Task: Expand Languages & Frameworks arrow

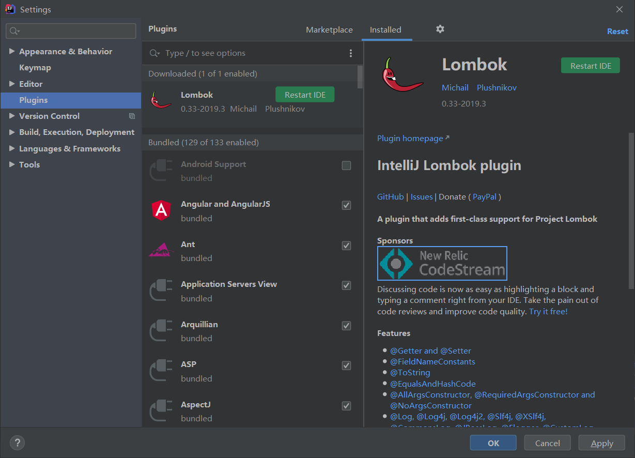Action: click(x=12, y=148)
